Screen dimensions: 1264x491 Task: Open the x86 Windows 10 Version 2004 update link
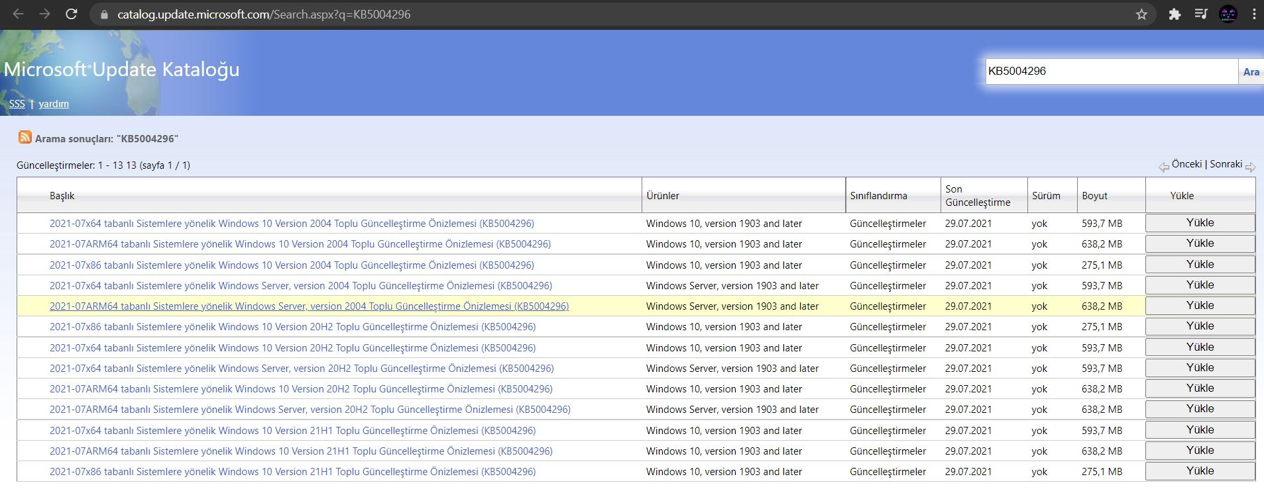[x=292, y=265]
